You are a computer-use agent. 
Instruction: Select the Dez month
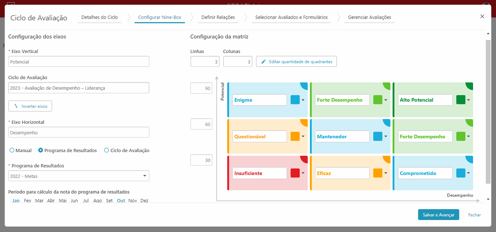point(144,200)
